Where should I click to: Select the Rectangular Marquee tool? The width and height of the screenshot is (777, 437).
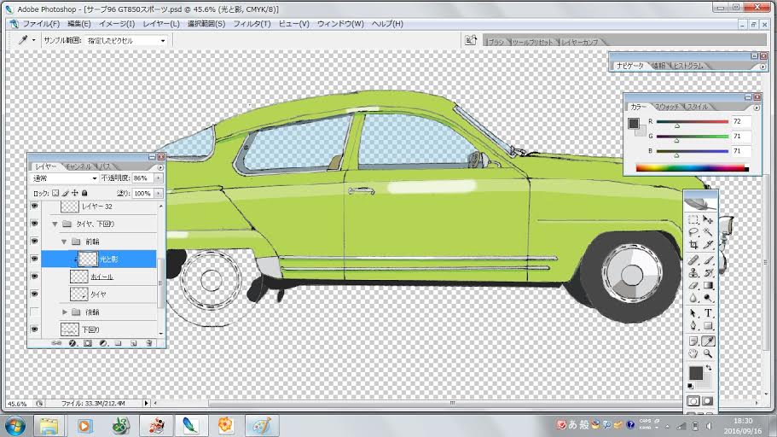[x=693, y=219]
